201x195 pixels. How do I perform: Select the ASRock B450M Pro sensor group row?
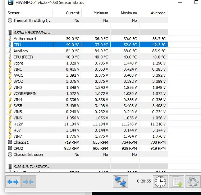click(87, 33)
